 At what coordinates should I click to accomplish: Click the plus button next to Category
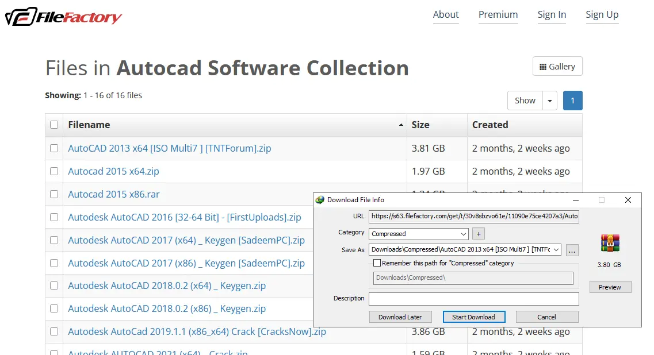click(479, 234)
